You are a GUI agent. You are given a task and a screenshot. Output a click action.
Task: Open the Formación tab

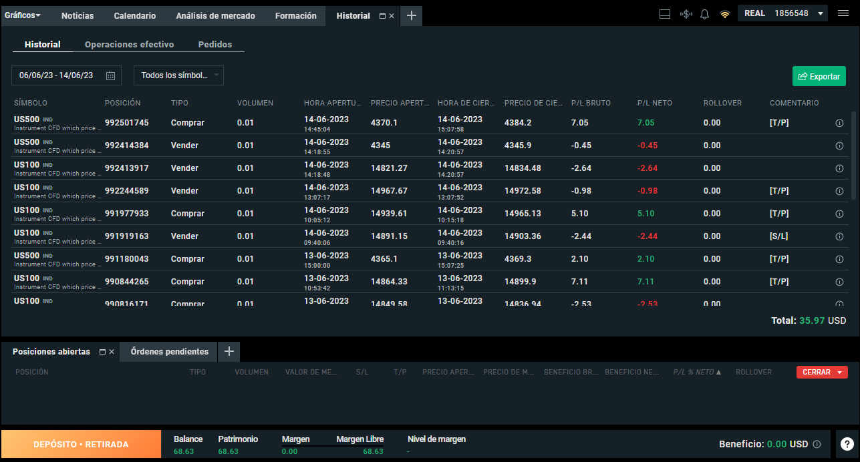pyautogui.click(x=296, y=15)
